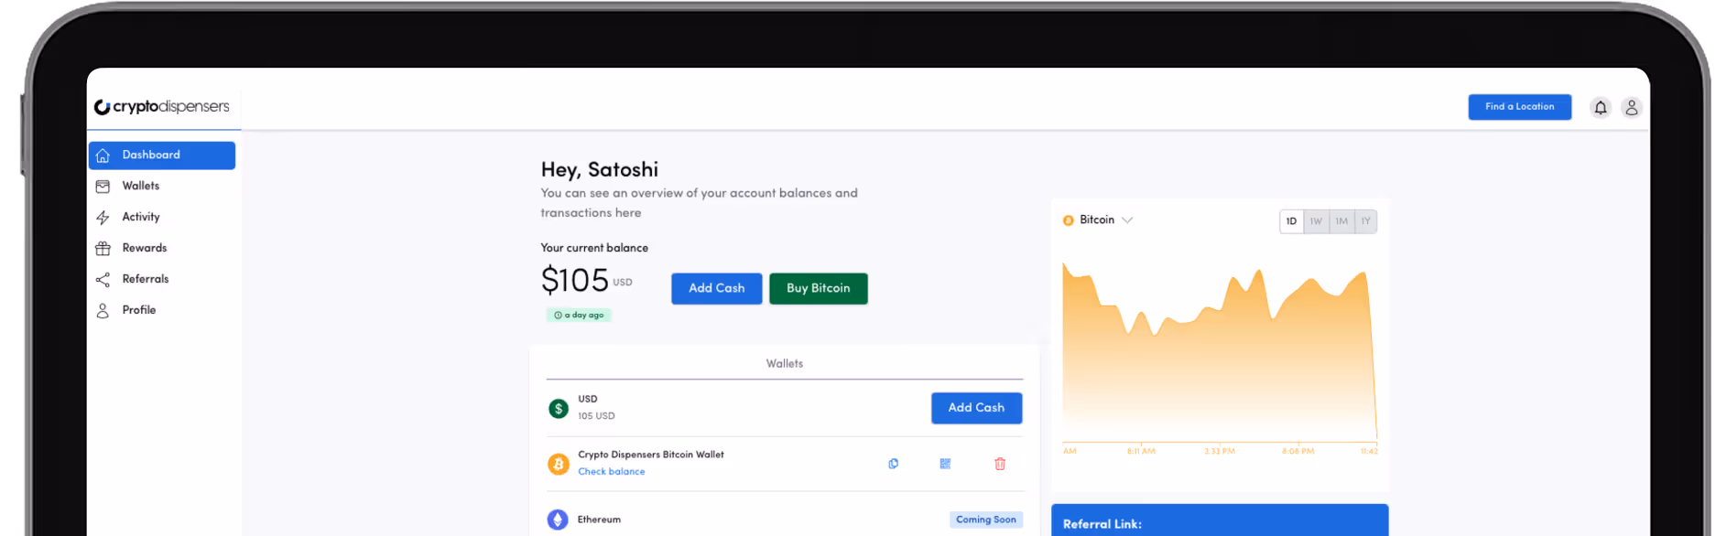Click the Check balance link
The width and height of the screenshot is (1716, 536).
coord(612,472)
